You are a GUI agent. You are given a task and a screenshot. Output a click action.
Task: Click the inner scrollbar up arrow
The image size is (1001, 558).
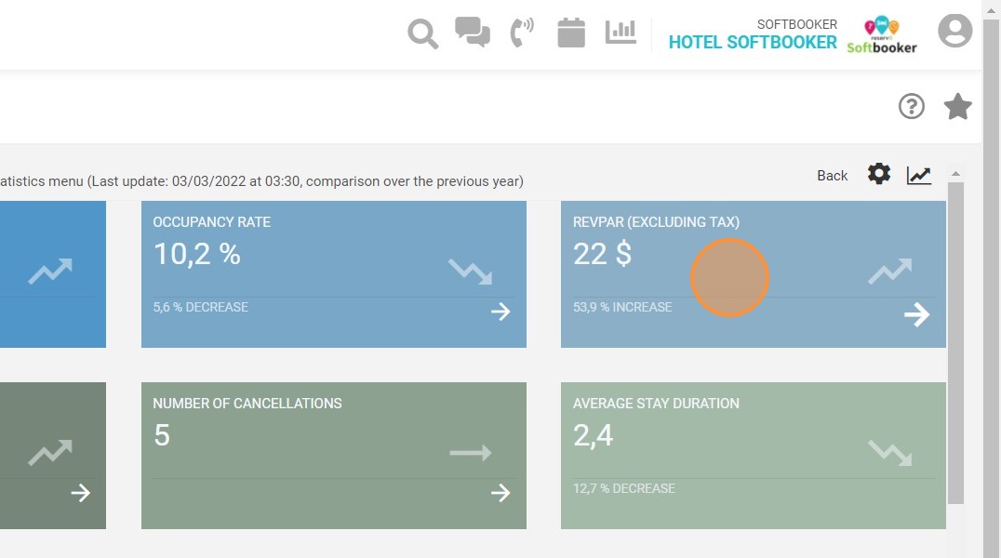click(955, 174)
